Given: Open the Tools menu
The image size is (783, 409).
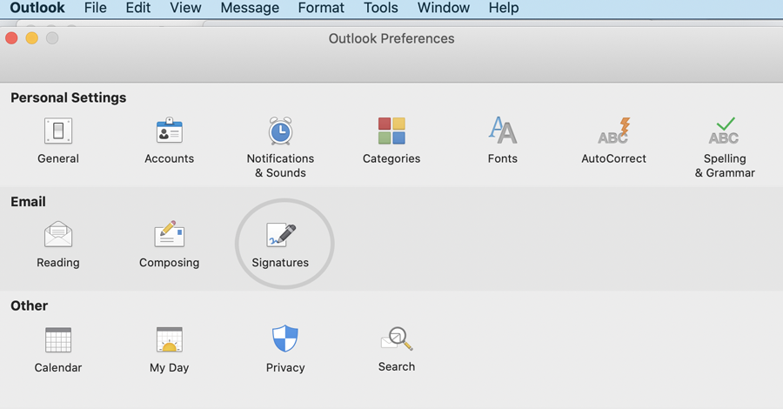Looking at the screenshot, I should (380, 8).
